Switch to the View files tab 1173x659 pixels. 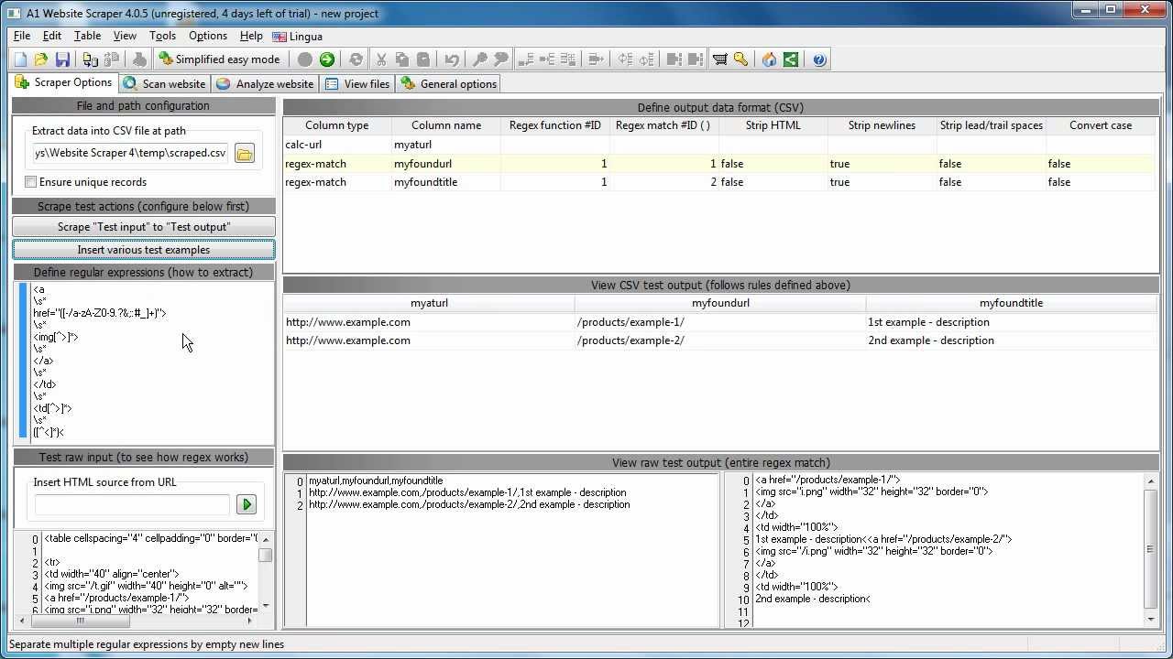coord(357,84)
